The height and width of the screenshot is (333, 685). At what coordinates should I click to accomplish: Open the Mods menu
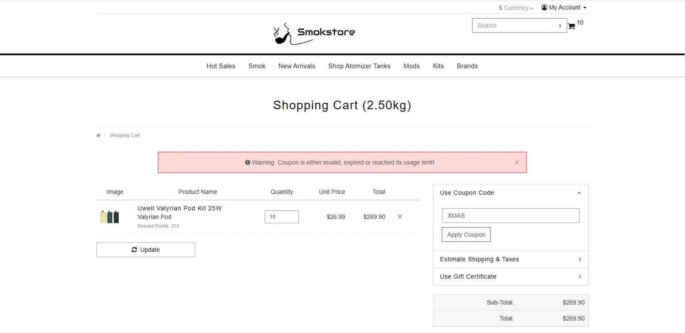coord(411,66)
